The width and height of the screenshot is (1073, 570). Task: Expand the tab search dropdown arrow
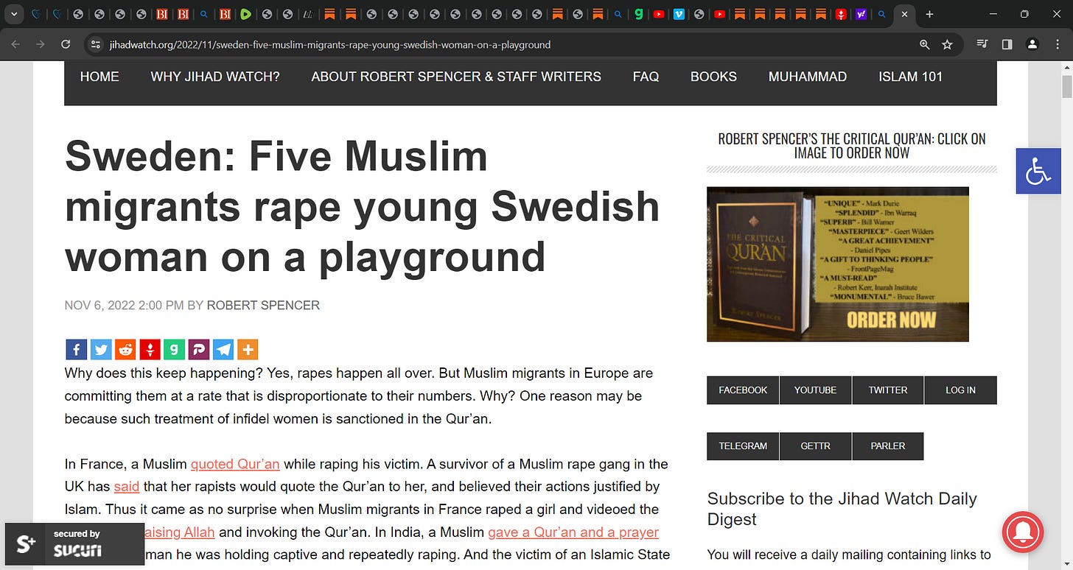(x=13, y=14)
